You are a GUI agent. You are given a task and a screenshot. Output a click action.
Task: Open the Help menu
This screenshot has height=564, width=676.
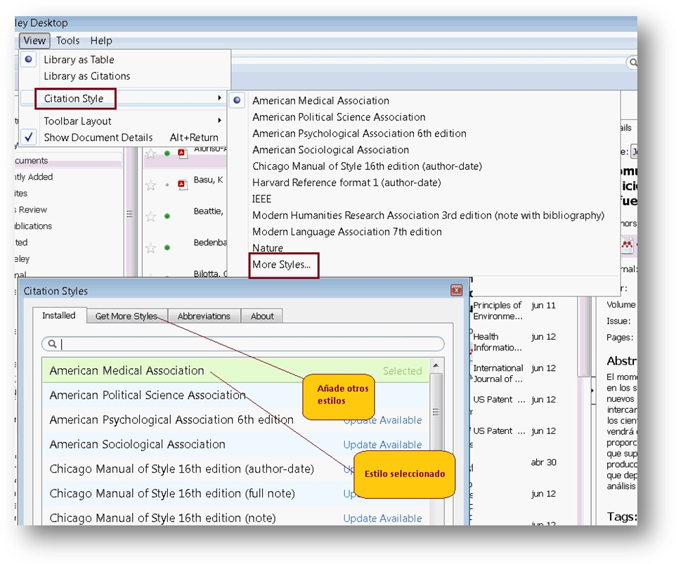coord(101,41)
